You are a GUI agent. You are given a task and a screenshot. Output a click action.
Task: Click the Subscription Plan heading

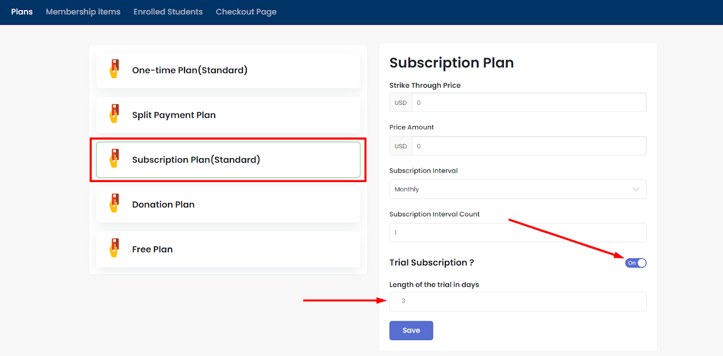(451, 62)
